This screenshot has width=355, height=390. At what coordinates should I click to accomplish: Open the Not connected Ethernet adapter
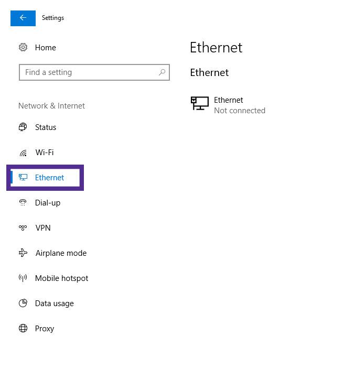pyautogui.click(x=228, y=105)
